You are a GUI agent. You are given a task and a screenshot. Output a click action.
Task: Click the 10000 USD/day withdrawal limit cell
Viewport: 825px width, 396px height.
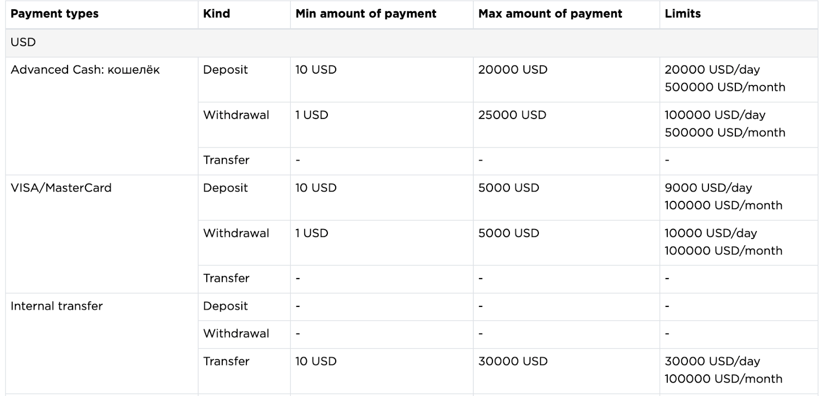coord(738,243)
